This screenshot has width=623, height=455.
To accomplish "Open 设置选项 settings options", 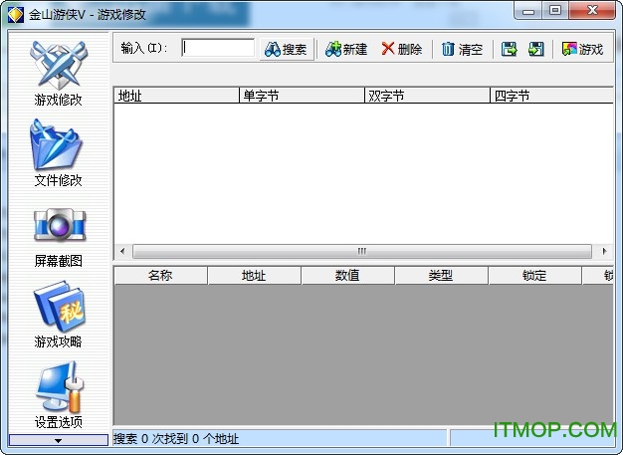I will coord(58,394).
